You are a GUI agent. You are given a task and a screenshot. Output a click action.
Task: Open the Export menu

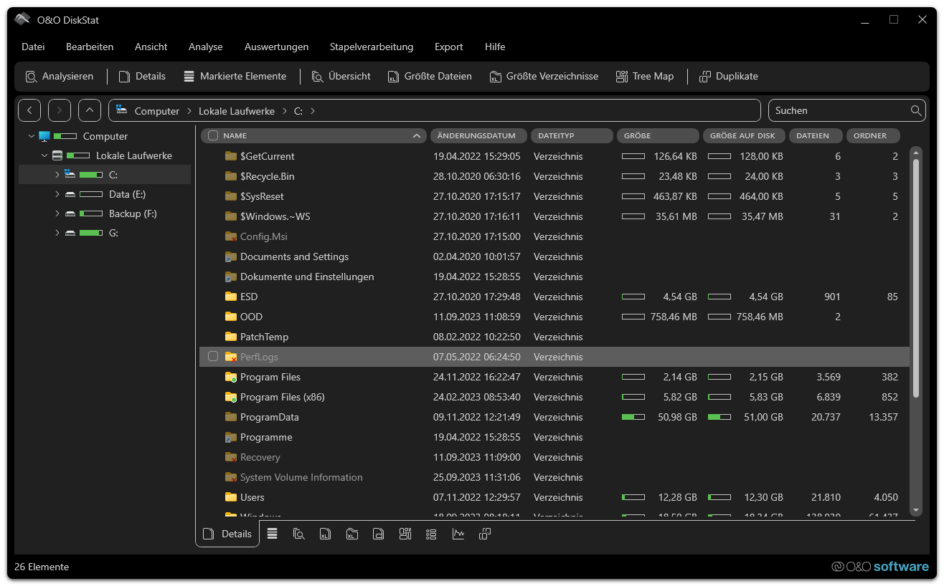coord(449,47)
